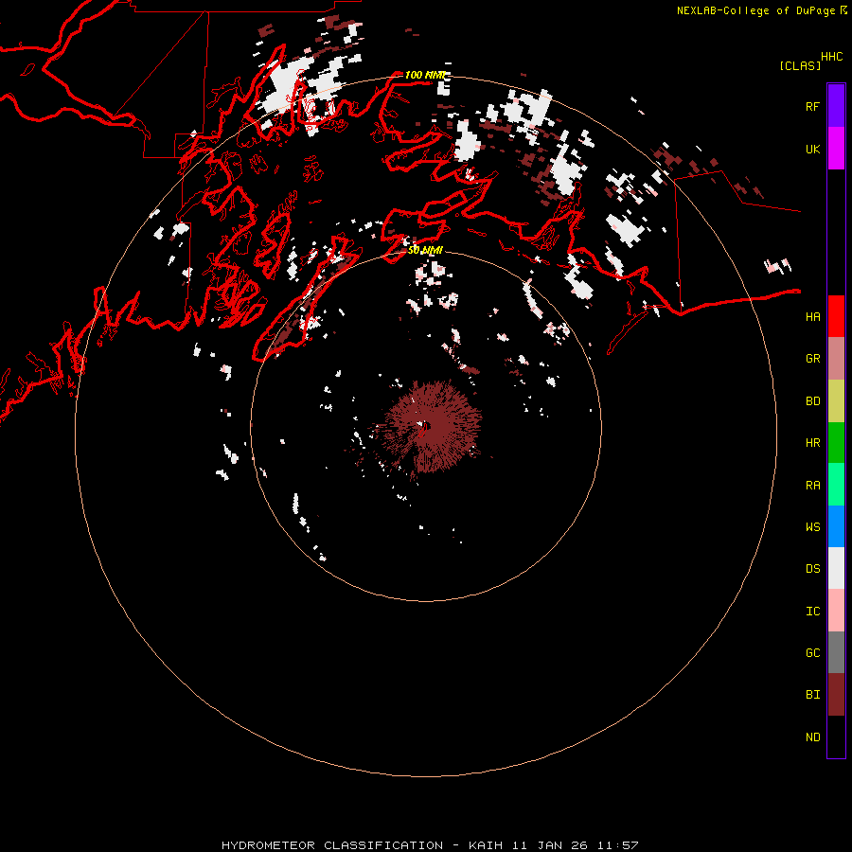Click the UK magenta color swatch
852x852 pixels.
click(836, 149)
